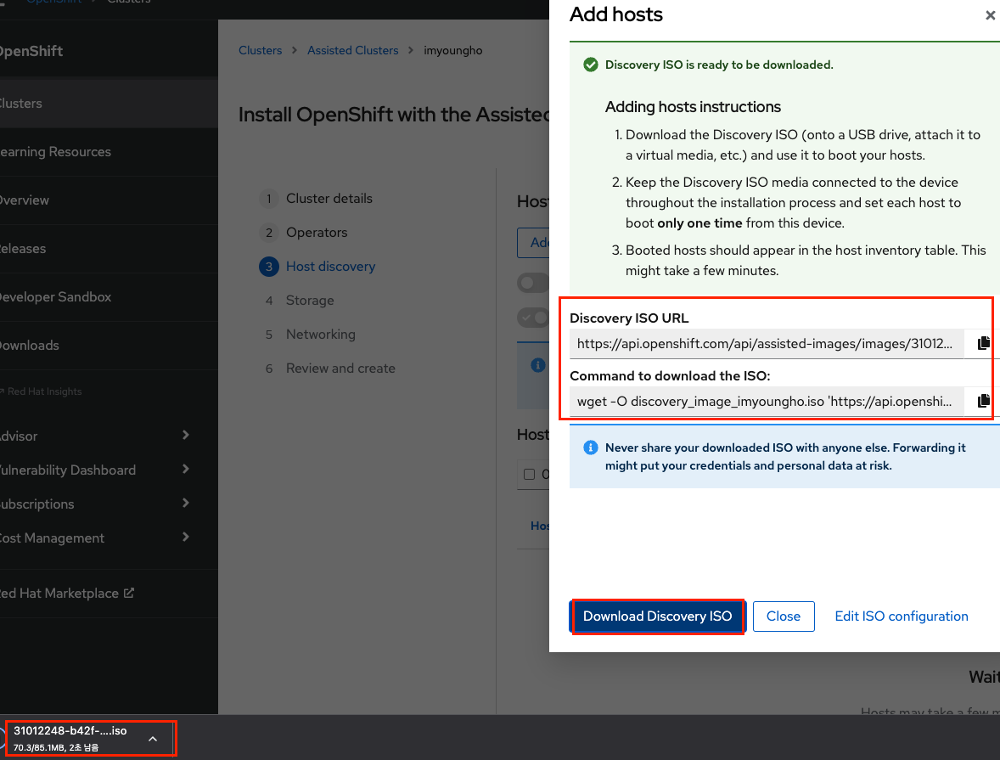This screenshot has width=1000, height=760.
Task: Select wizard step 3 Host discovery
Action: (317, 266)
